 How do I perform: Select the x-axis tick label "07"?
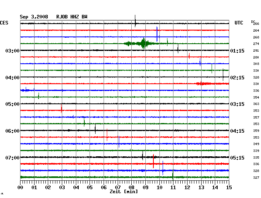coord(118,187)
